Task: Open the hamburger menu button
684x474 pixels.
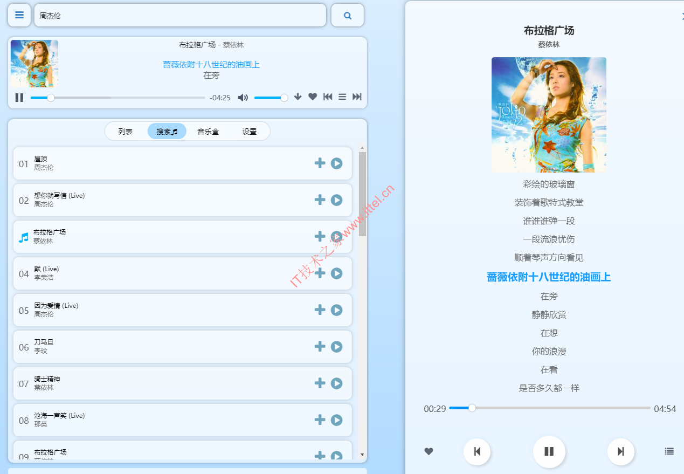Action: 19,15
